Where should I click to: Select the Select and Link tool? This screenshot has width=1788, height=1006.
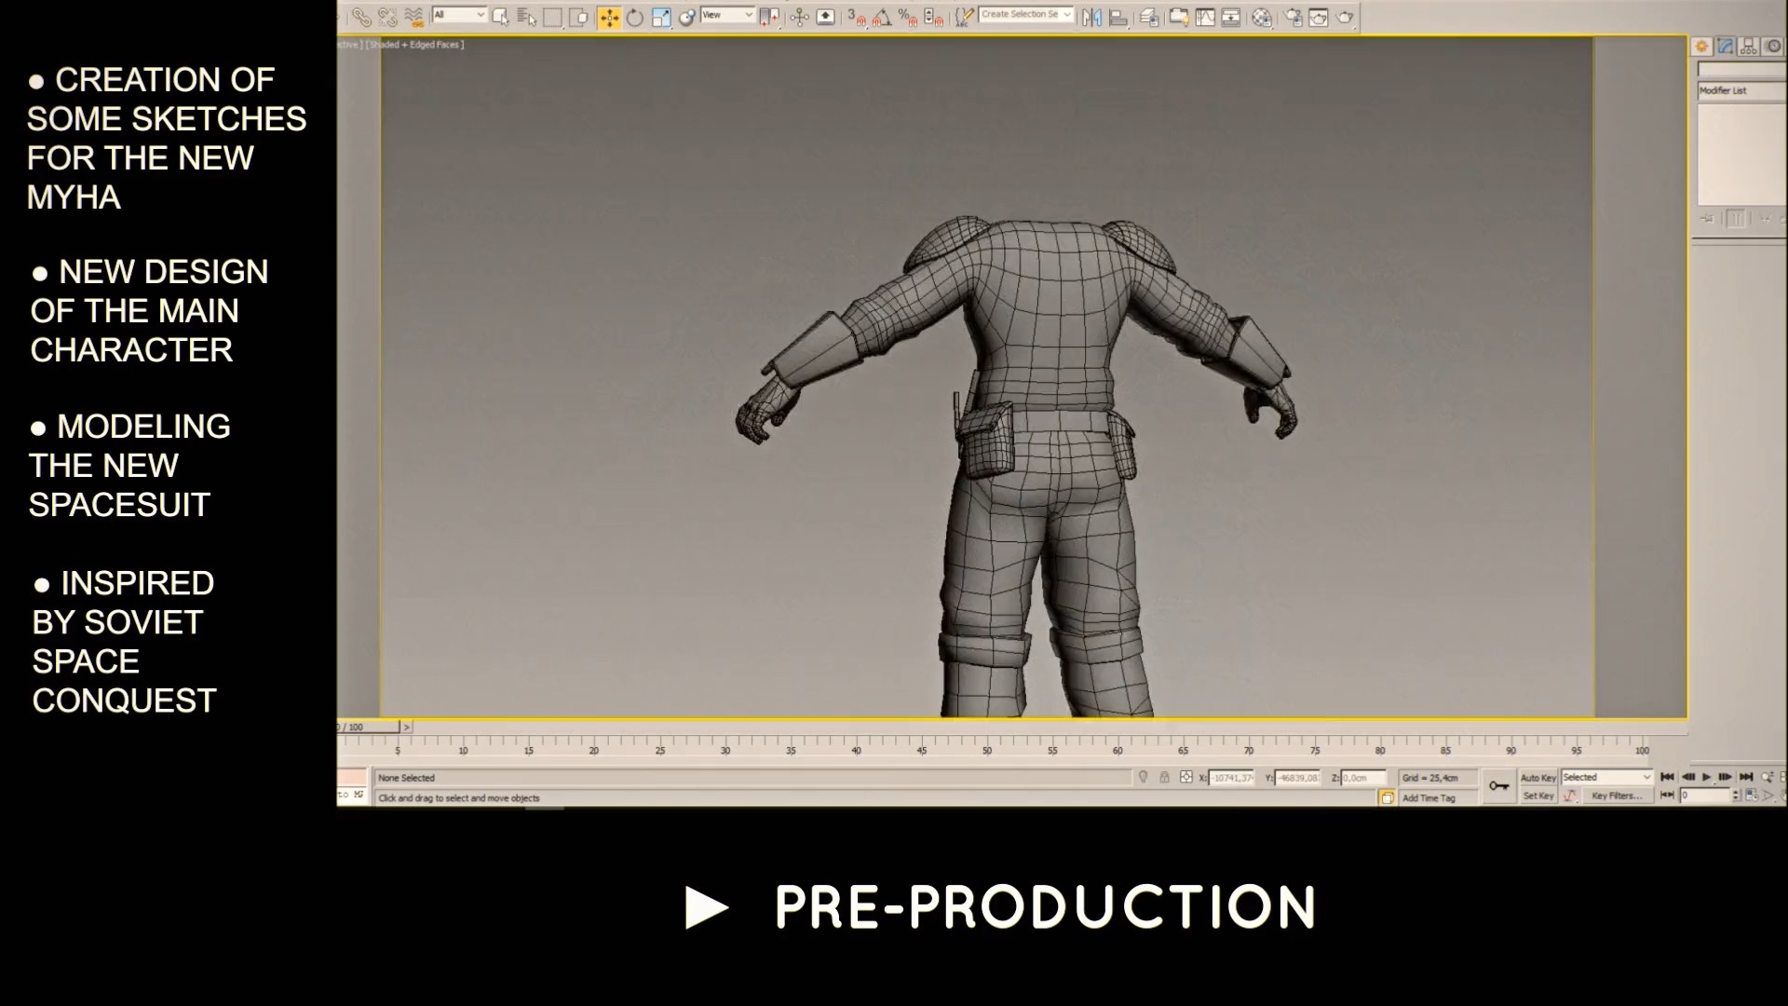coord(360,17)
